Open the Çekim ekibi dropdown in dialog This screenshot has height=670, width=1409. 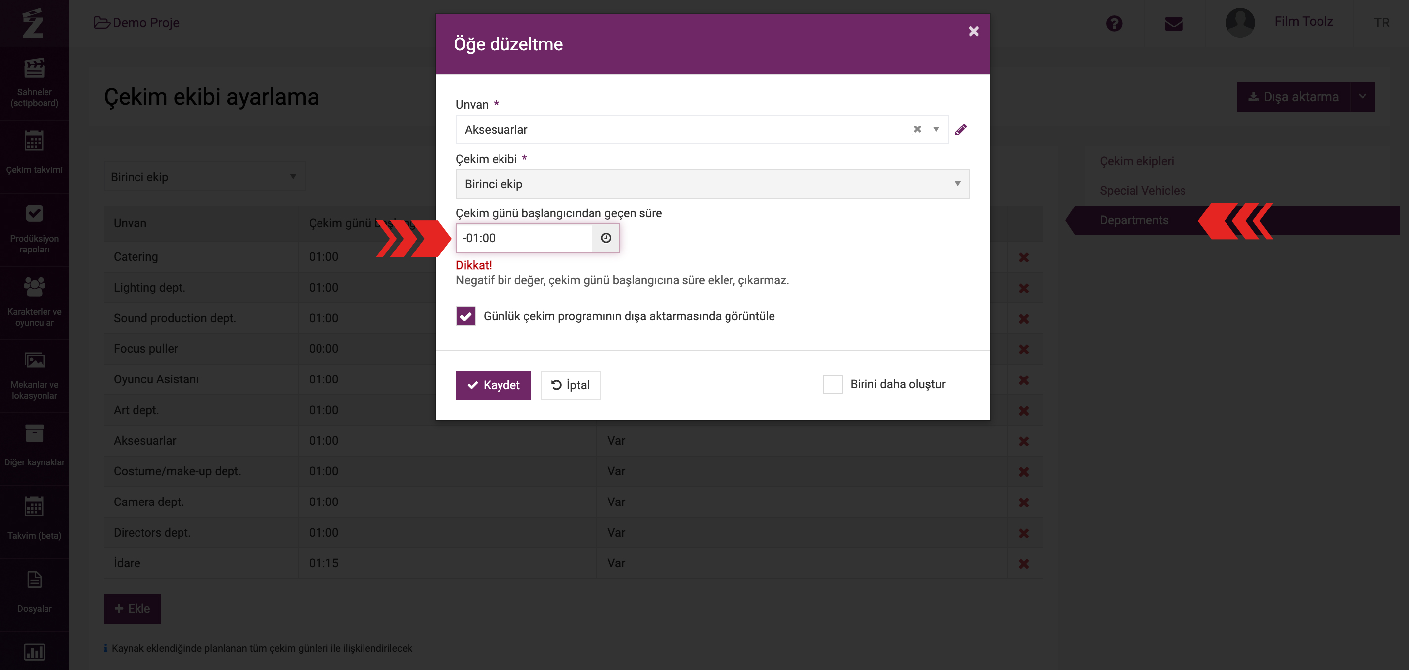point(713,184)
